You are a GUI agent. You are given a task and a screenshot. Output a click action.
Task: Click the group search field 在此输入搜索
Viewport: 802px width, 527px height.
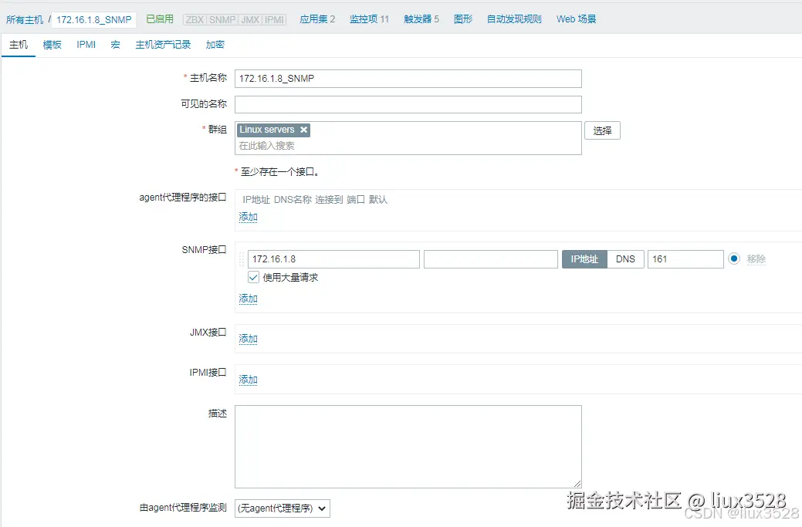[408, 146]
